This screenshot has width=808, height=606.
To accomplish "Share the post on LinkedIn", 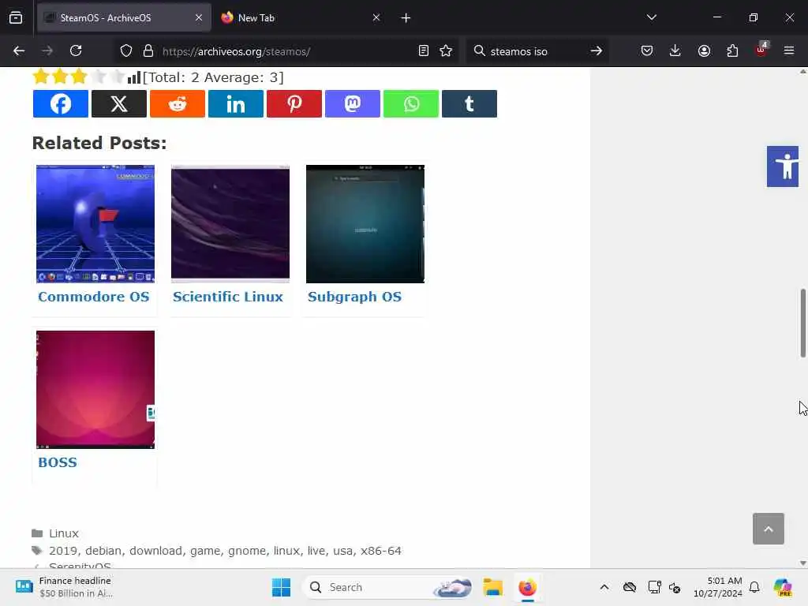I will point(235,103).
